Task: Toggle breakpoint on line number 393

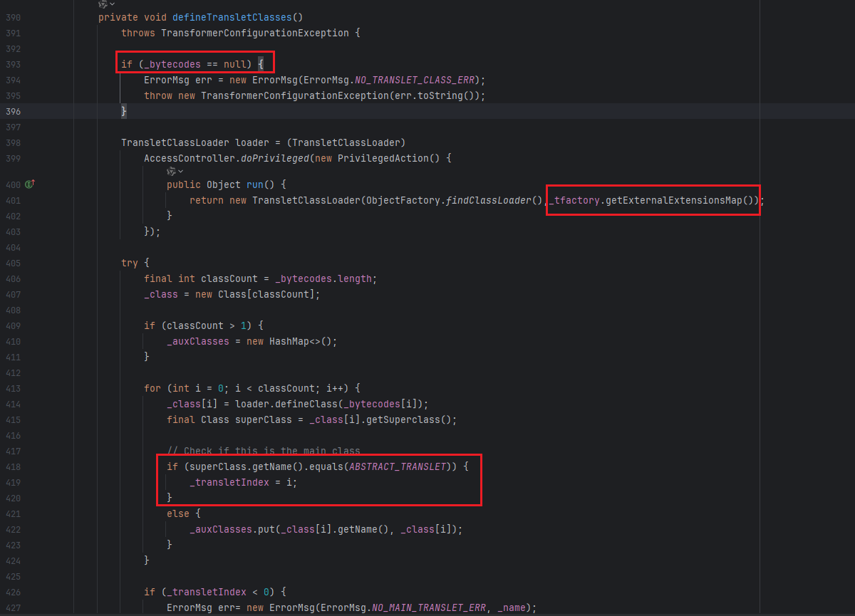Action: click(13, 65)
